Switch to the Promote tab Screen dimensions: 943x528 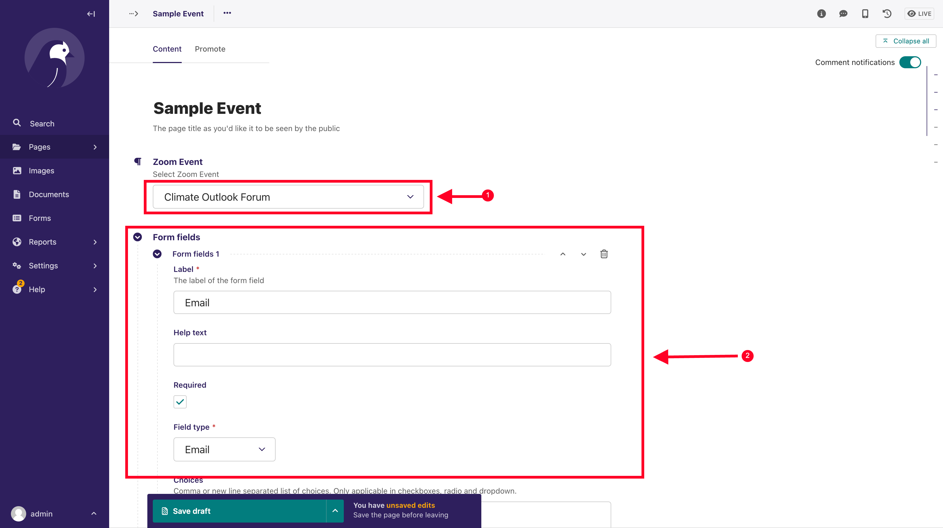[210, 49]
